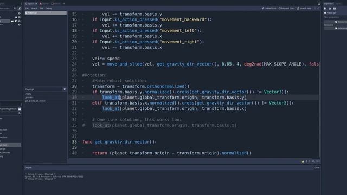This screenshot has width=347, height=195.
Task: Click the attach script icon in Scene dock
Action: coord(20,9)
